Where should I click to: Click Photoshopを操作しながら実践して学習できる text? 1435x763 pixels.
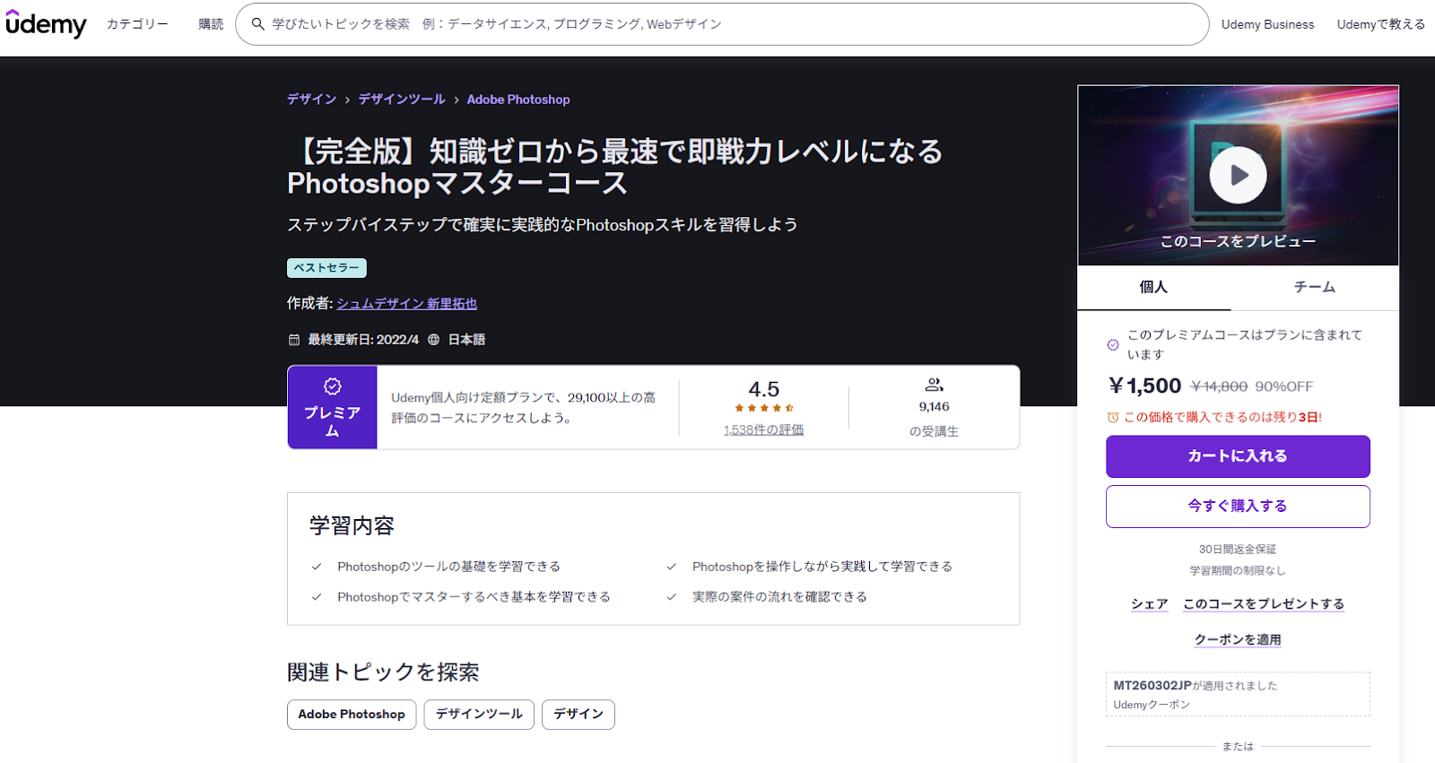pos(822,567)
